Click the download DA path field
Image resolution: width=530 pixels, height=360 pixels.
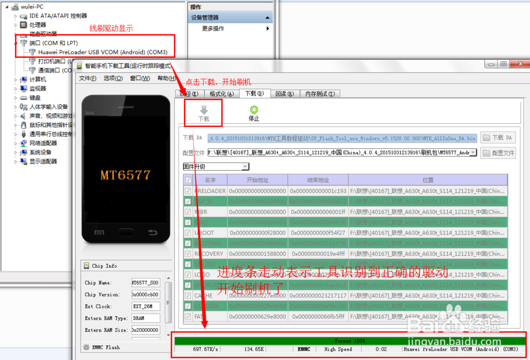coord(342,138)
